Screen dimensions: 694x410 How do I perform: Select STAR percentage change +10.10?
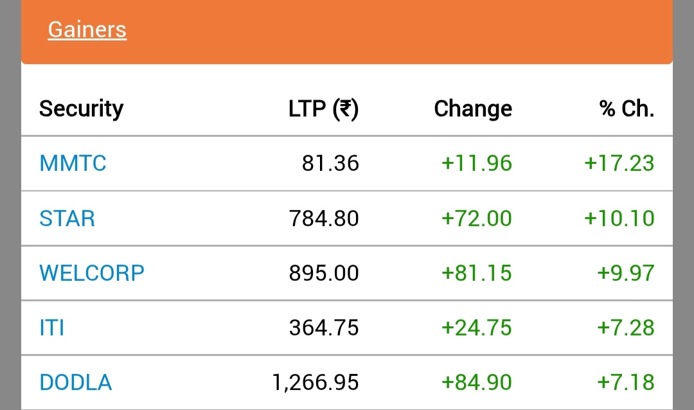[x=619, y=218]
